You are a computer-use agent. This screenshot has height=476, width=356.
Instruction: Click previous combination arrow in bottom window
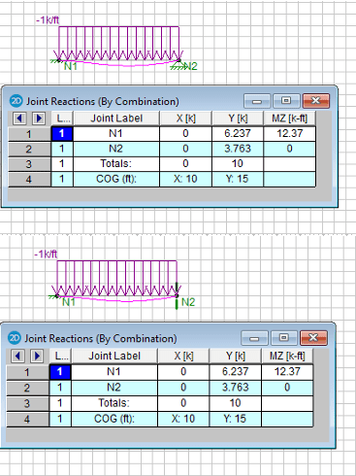(x=17, y=356)
